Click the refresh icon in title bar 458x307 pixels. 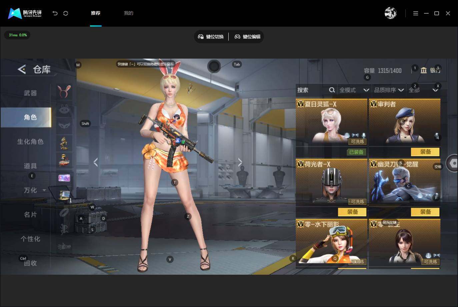(66, 13)
